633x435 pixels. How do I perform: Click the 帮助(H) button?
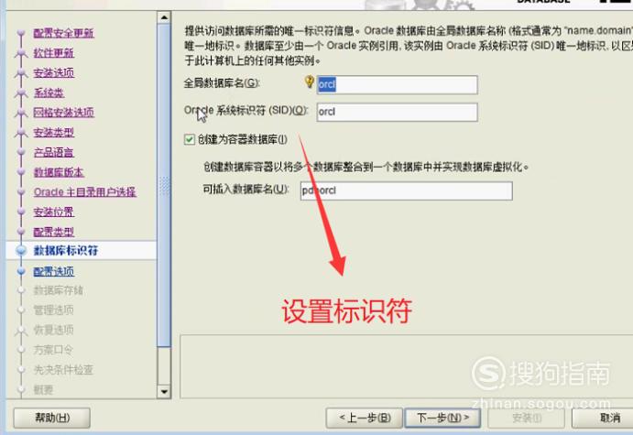click(51, 418)
